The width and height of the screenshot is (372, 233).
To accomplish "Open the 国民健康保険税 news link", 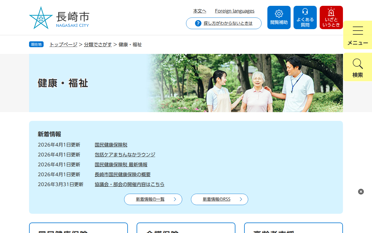I will click(111, 145).
